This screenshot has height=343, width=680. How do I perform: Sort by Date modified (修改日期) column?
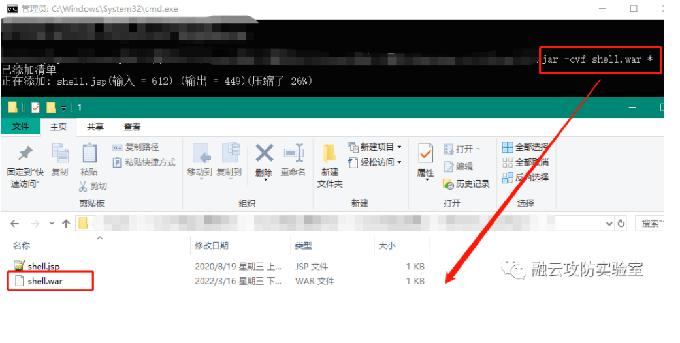(212, 246)
